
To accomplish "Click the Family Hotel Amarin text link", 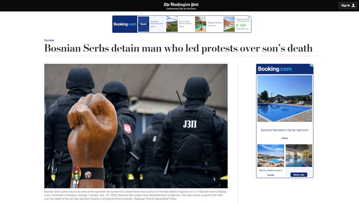I will (271, 170).
